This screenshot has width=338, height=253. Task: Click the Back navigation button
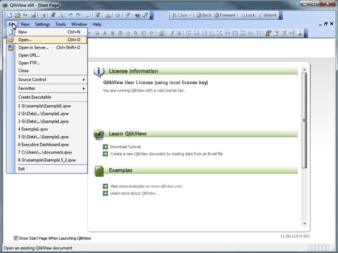204,15
